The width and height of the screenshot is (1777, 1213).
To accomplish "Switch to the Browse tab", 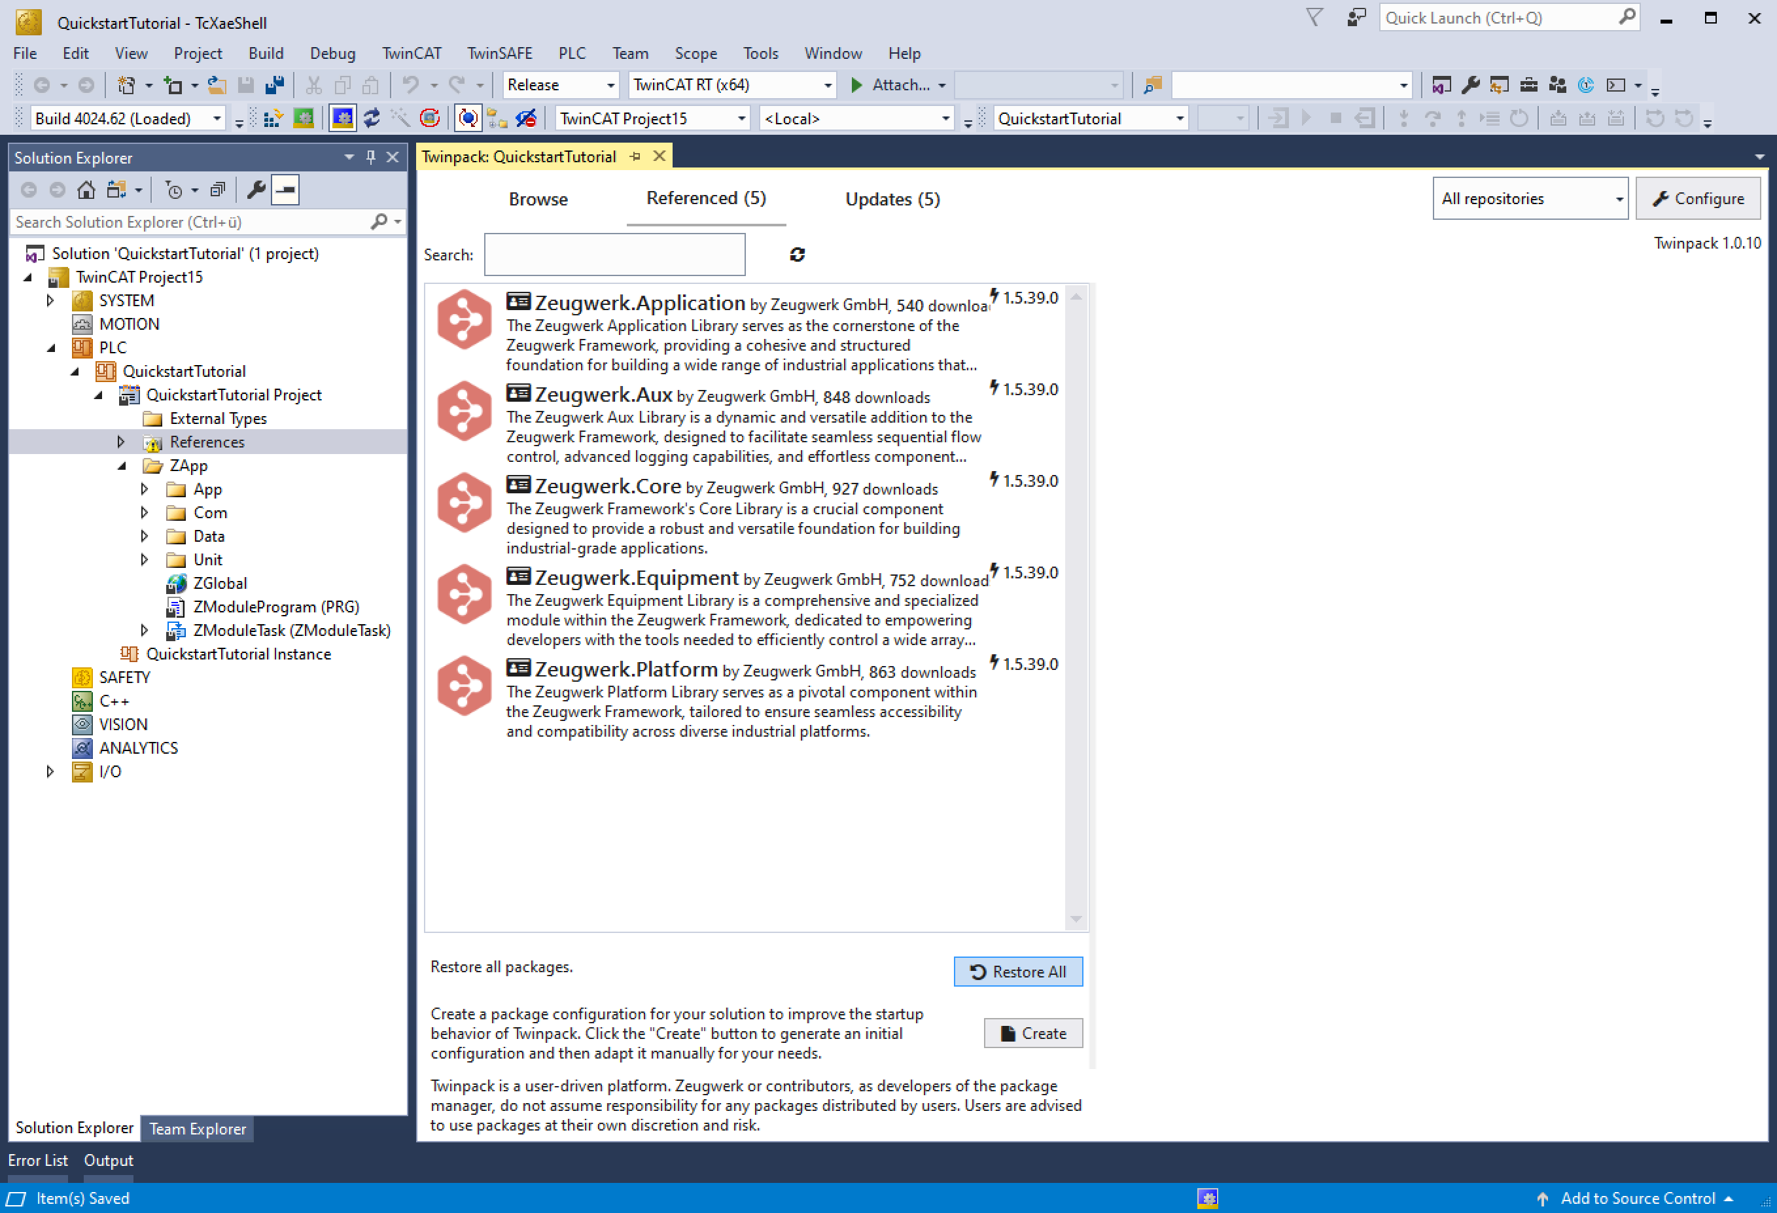I will pyautogui.click(x=538, y=200).
